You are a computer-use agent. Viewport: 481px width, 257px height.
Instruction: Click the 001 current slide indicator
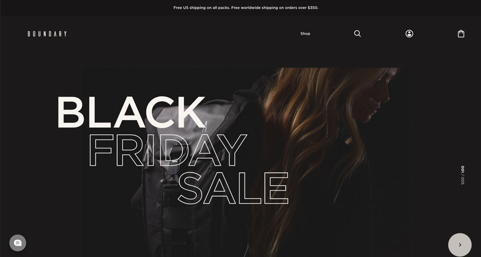click(463, 169)
